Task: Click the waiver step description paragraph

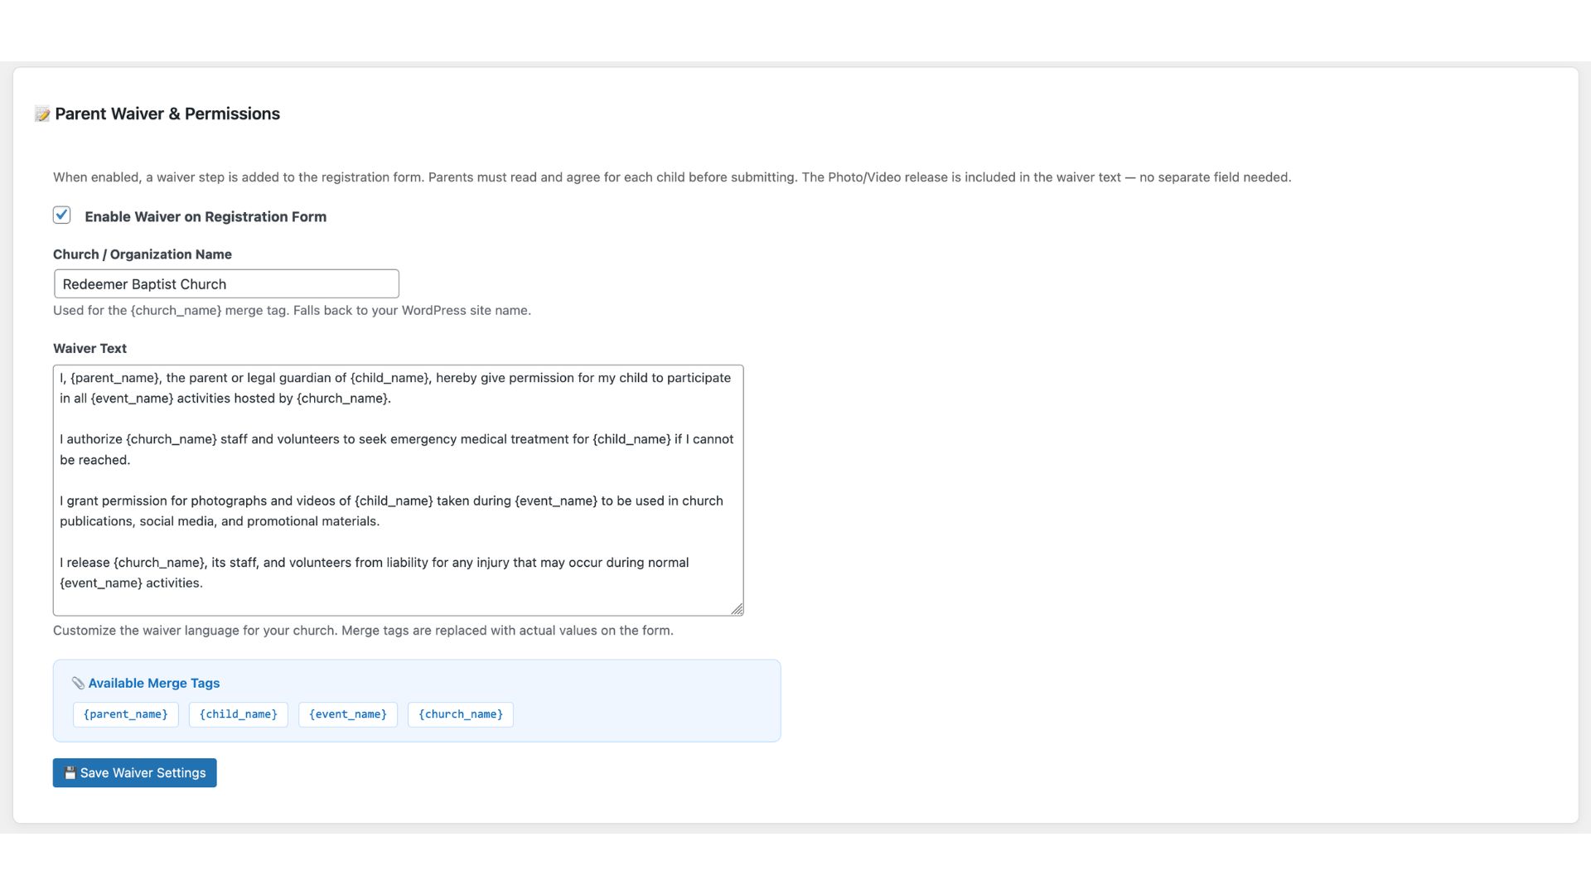Action: point(671,177)
